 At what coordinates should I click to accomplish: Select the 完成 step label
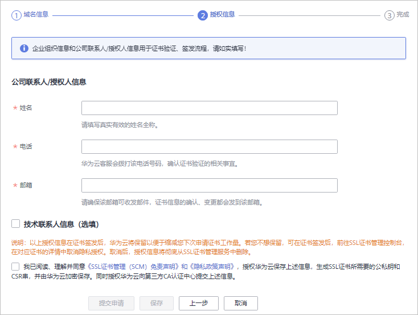(403, 14)
